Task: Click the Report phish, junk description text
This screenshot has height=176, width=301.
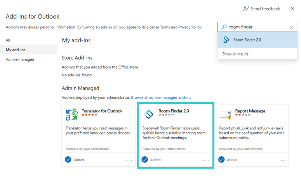Action: pyautogui.click(x=251, y=133)
